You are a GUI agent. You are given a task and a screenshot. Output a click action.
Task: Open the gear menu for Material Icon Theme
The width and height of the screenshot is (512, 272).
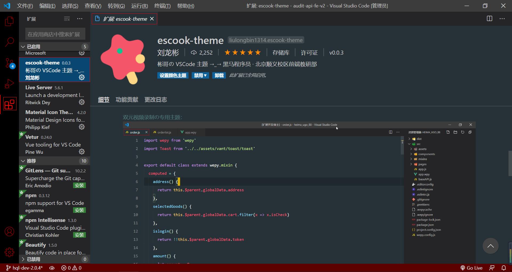[x=82, y=127]
